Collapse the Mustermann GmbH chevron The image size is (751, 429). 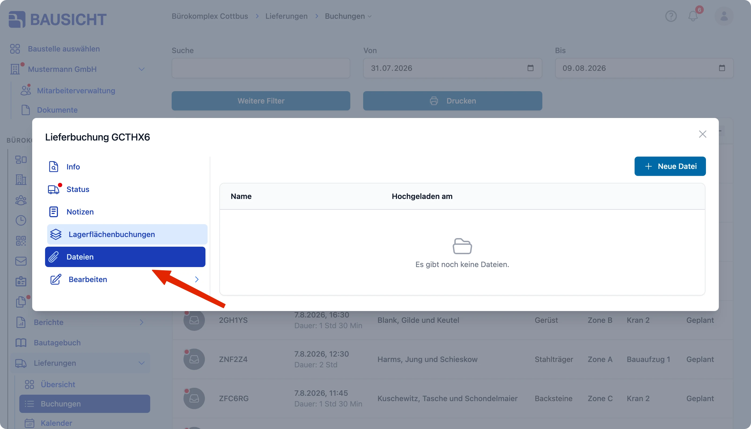[x=141, y=69]
